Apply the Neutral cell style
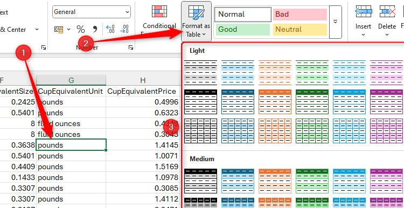Image resolution: width=404 pixels, height=208 pixels. pyautogui.click(x=300, y=30)
